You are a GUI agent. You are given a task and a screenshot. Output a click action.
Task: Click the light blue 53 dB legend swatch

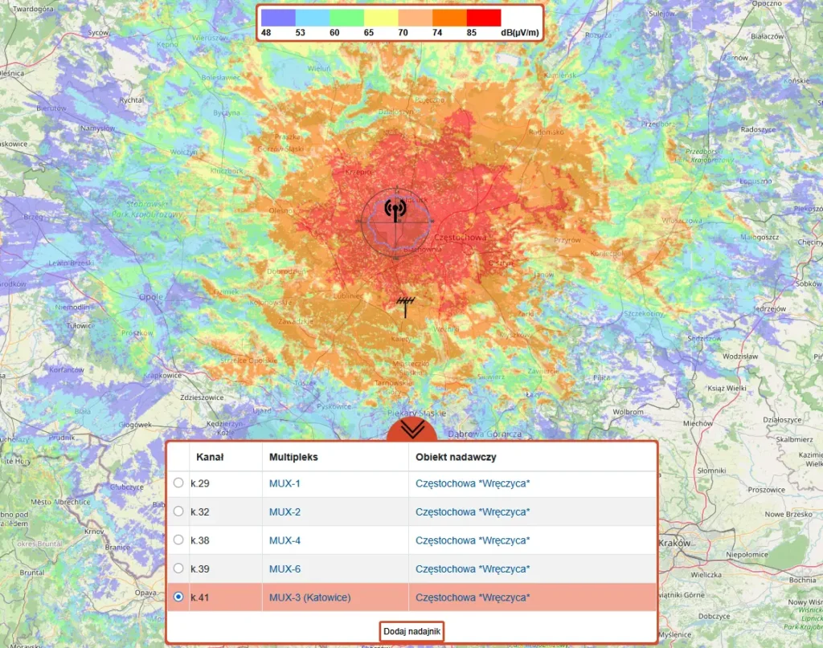313,18
